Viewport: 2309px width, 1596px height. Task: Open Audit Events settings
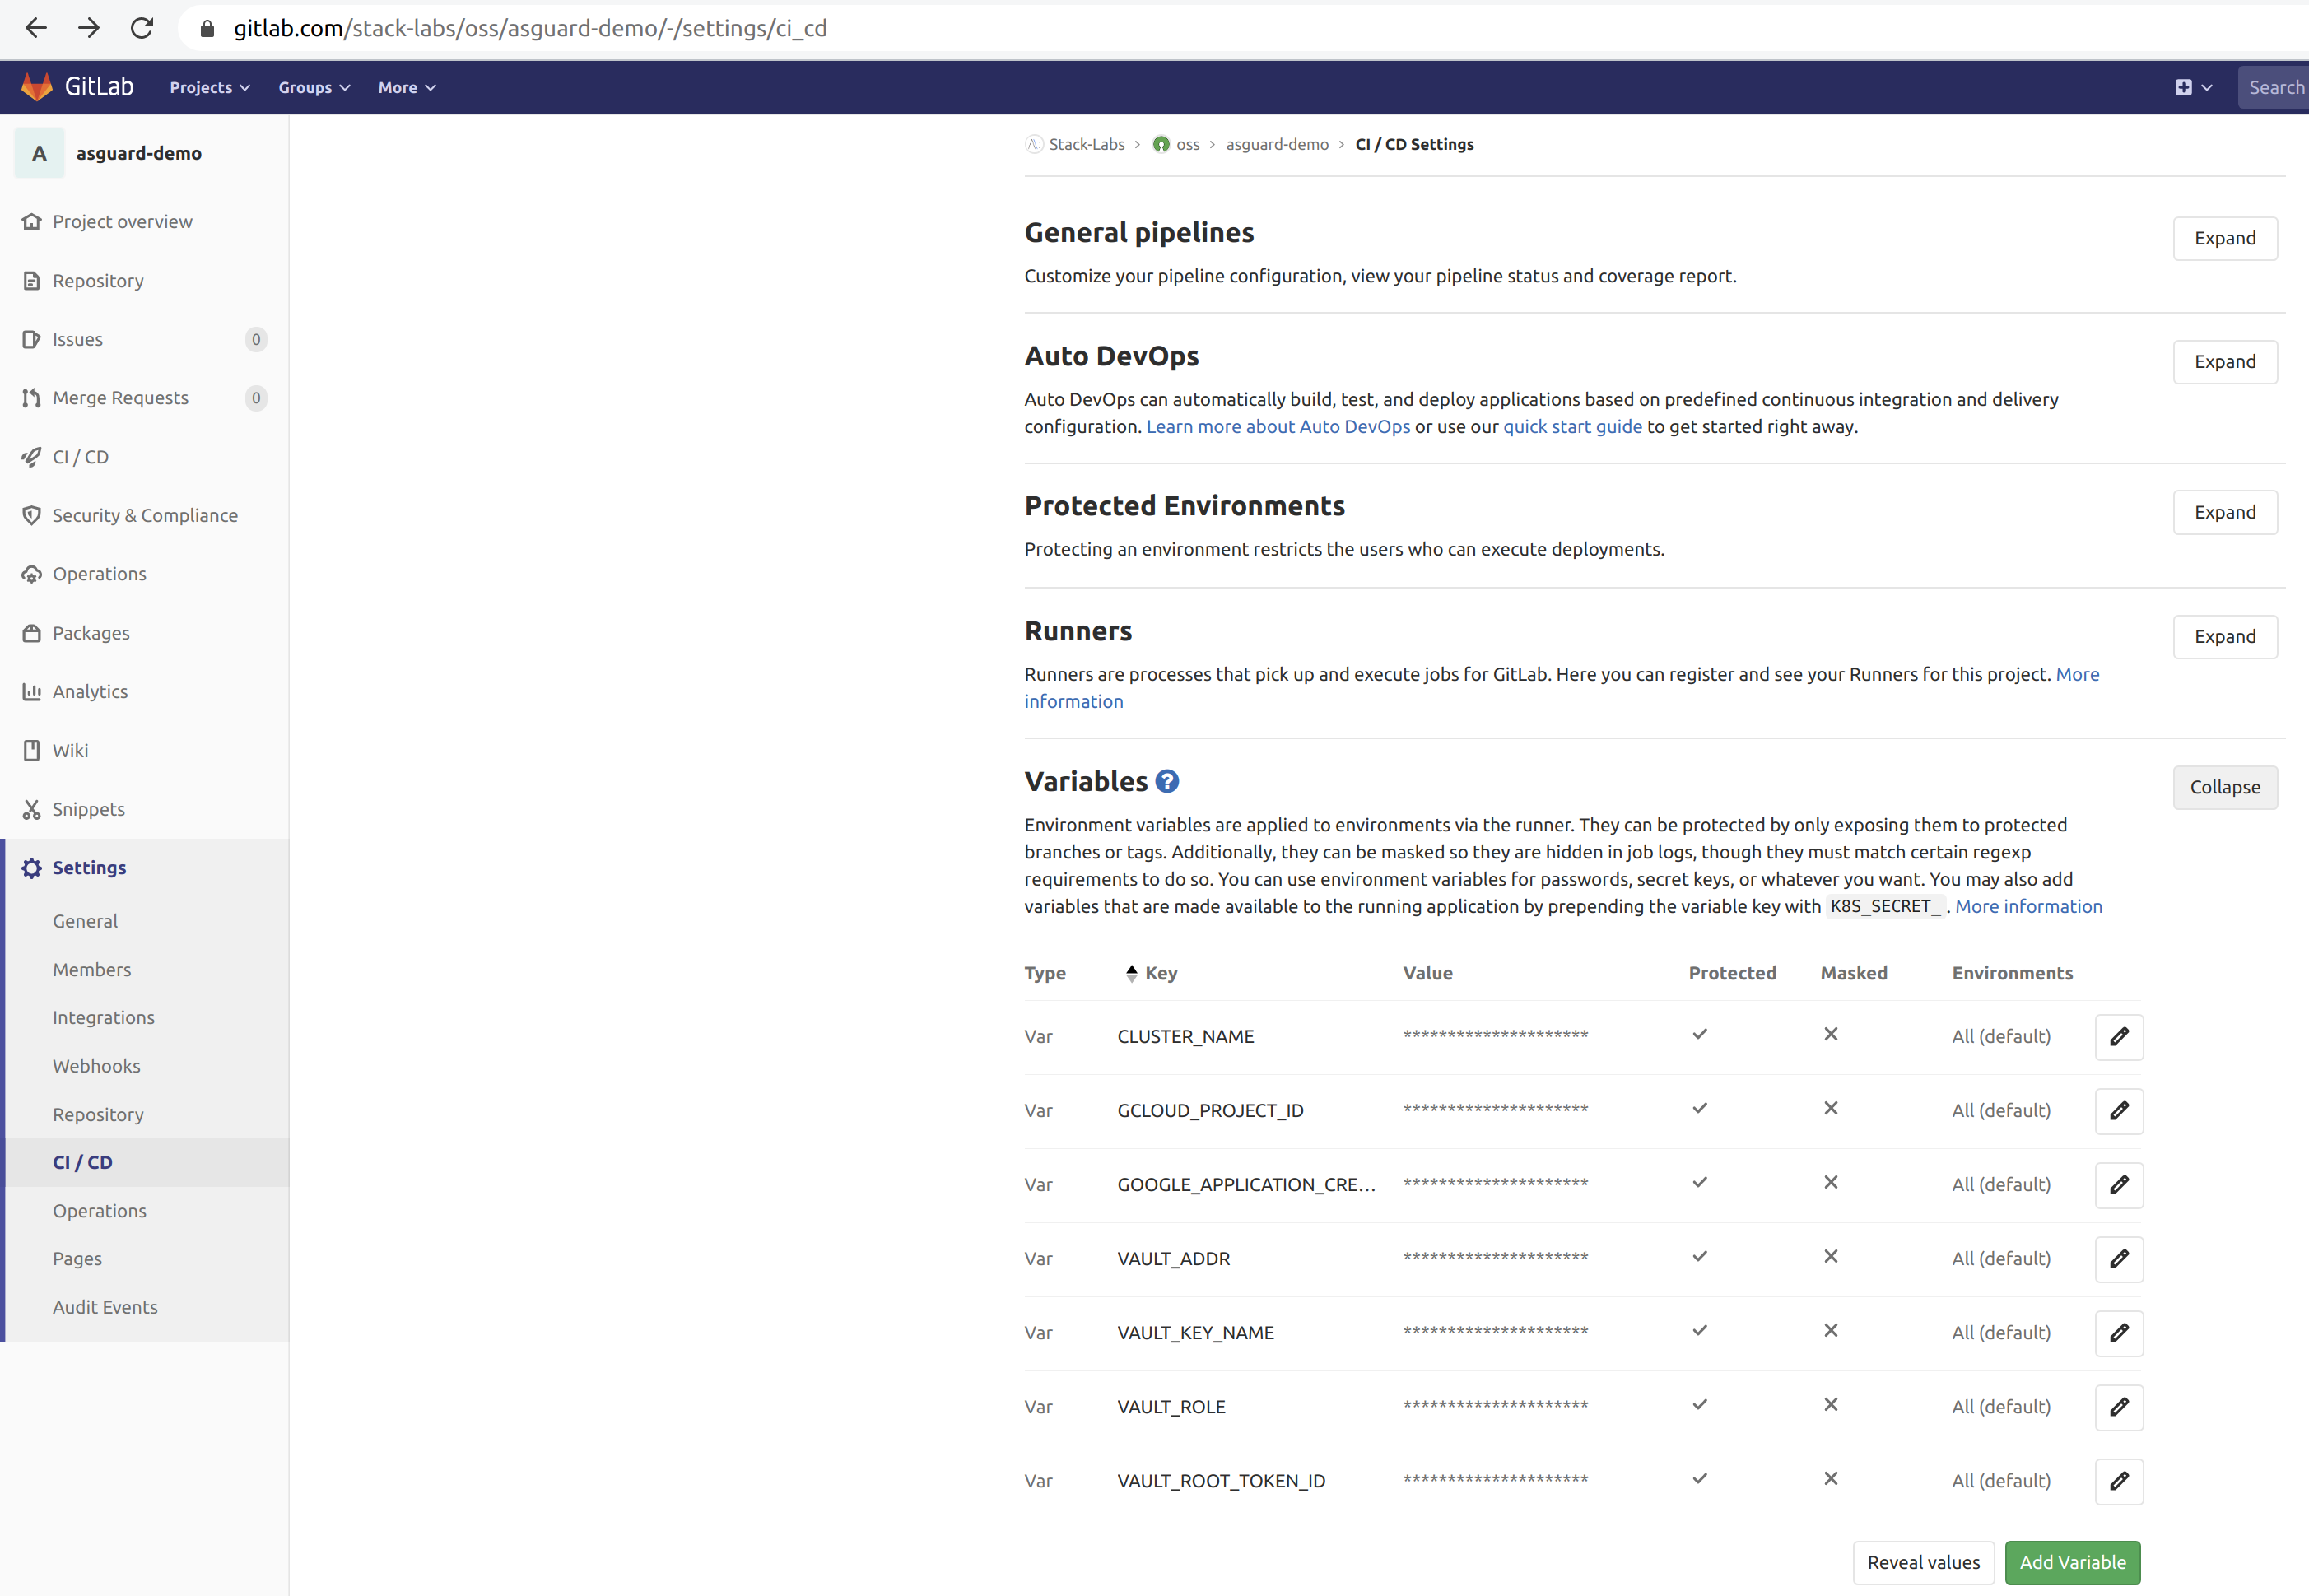(x=105, y=1306)
